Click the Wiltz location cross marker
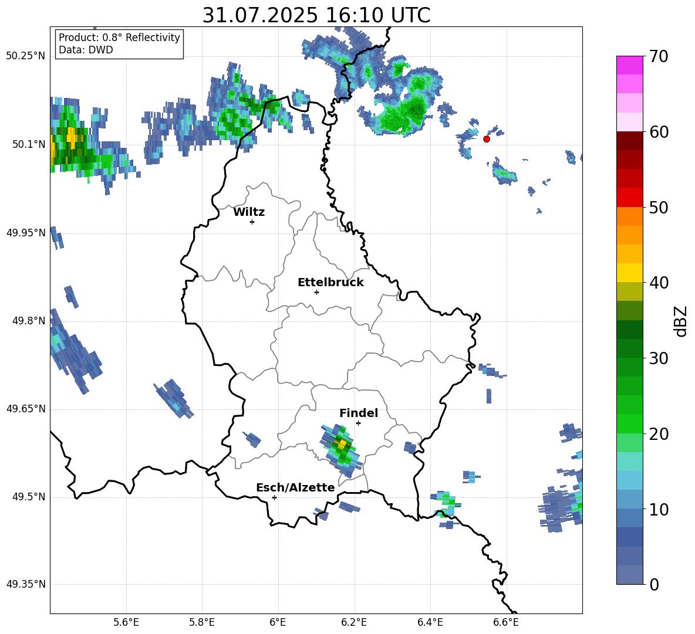 click(252, 222)
